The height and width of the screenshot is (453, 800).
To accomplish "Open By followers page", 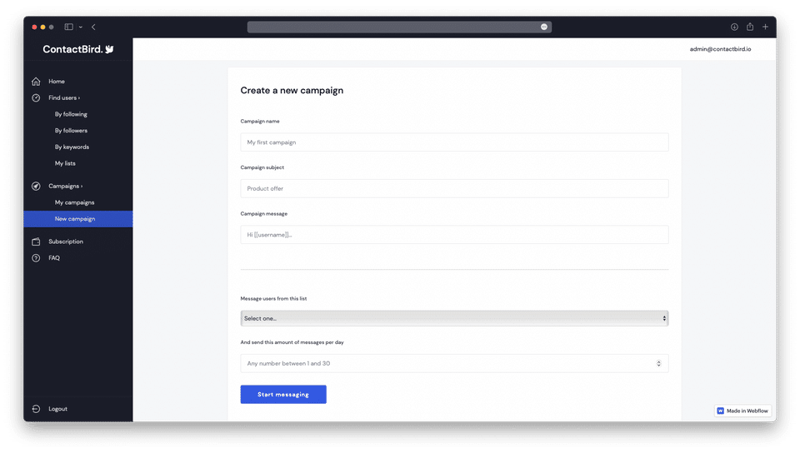I will tap(71, 131).
